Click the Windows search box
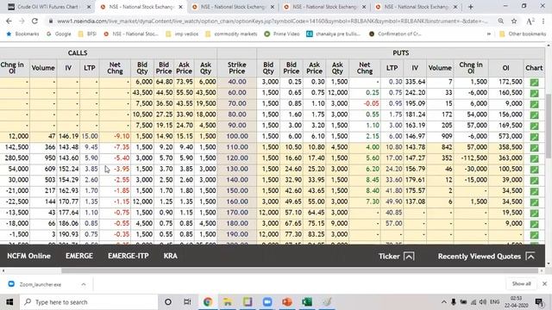 click(x=88, y=302)
